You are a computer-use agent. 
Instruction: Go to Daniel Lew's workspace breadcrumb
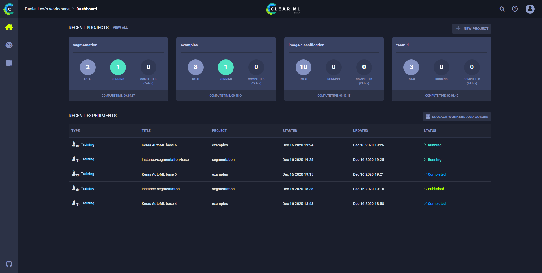[x=47, y=9]
